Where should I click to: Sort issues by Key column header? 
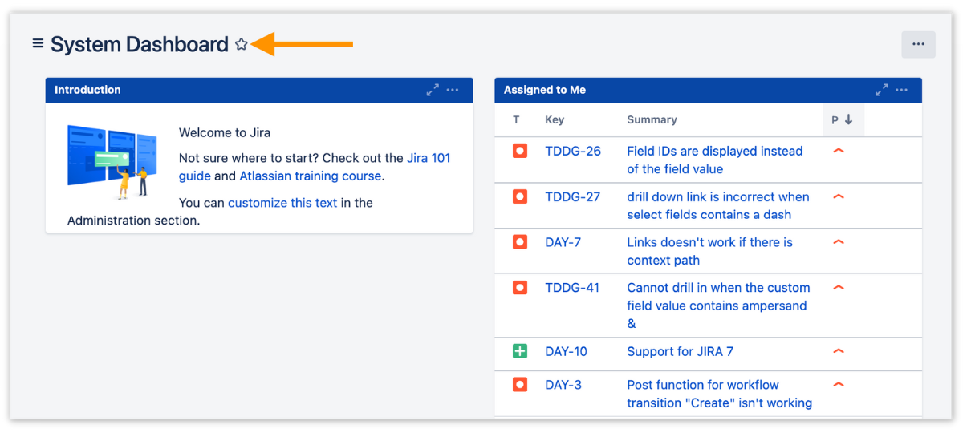click(x=555, y=120)
